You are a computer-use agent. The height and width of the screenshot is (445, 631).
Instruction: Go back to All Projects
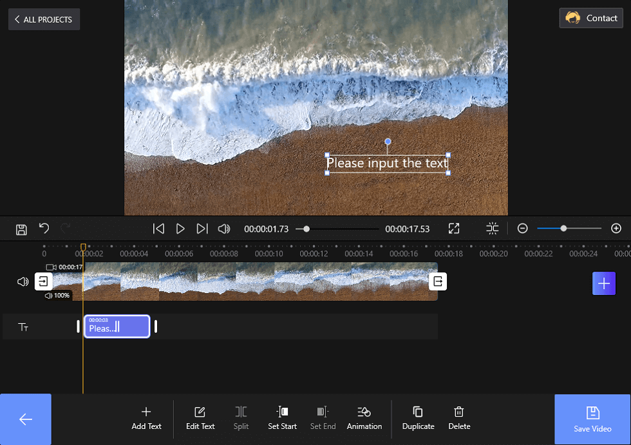pos(44,19)
